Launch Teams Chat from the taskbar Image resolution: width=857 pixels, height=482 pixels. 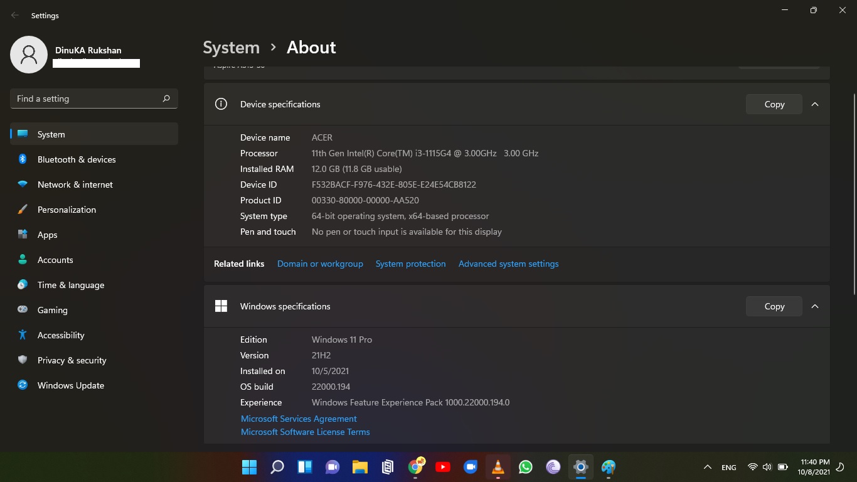pos(333,467)
